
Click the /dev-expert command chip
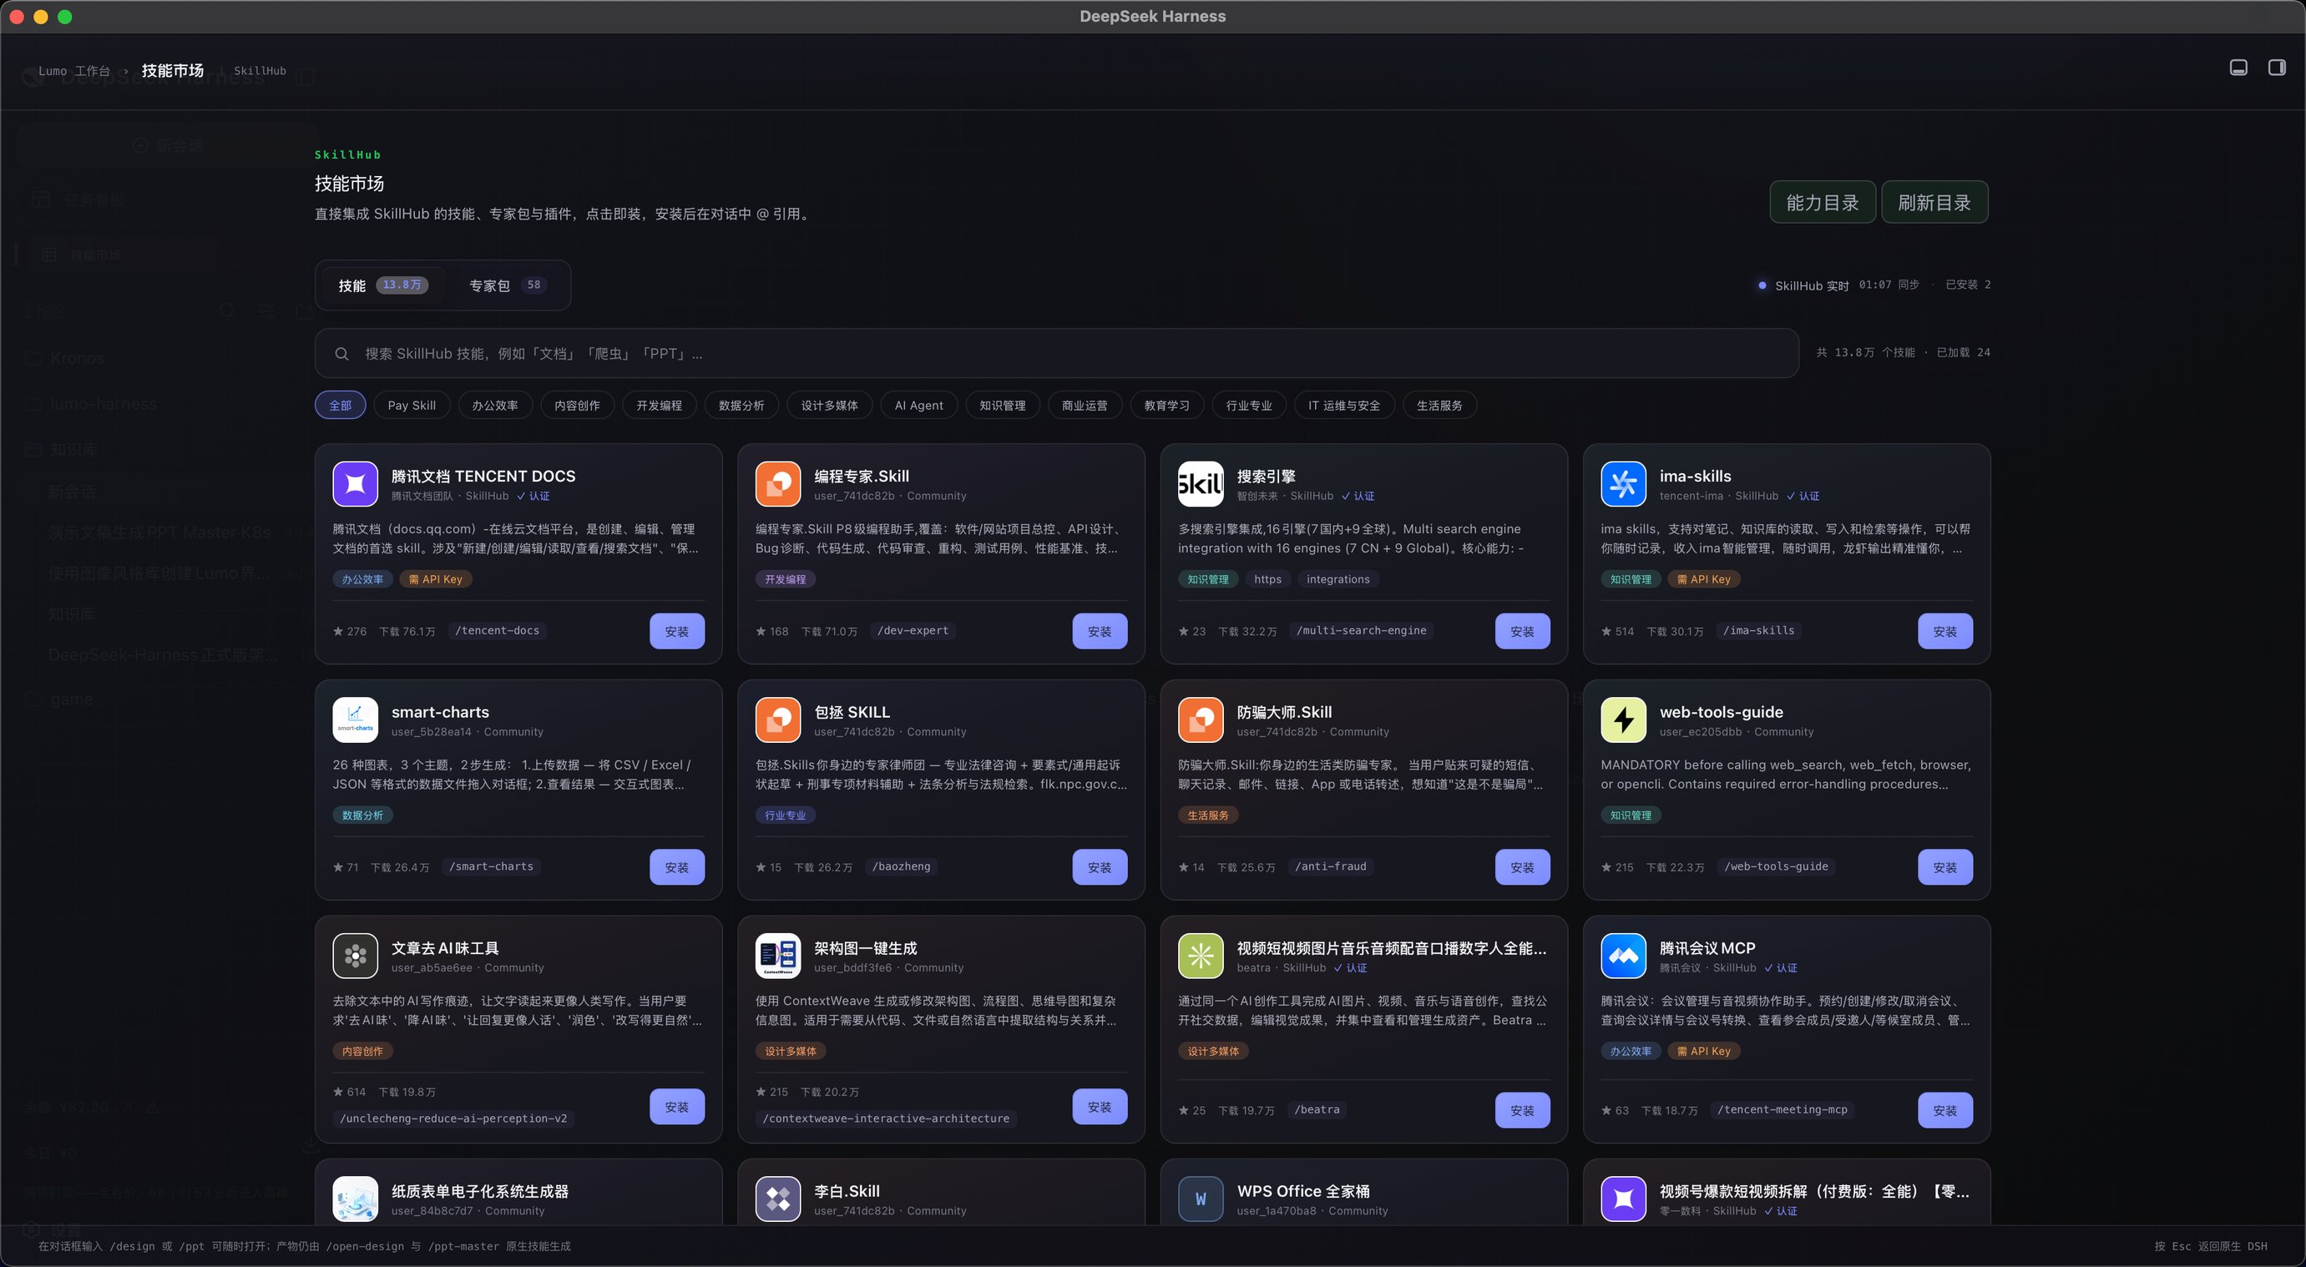(x=913, y=631)
